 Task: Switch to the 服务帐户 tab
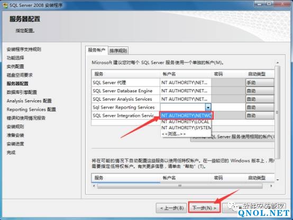[97, 50]
